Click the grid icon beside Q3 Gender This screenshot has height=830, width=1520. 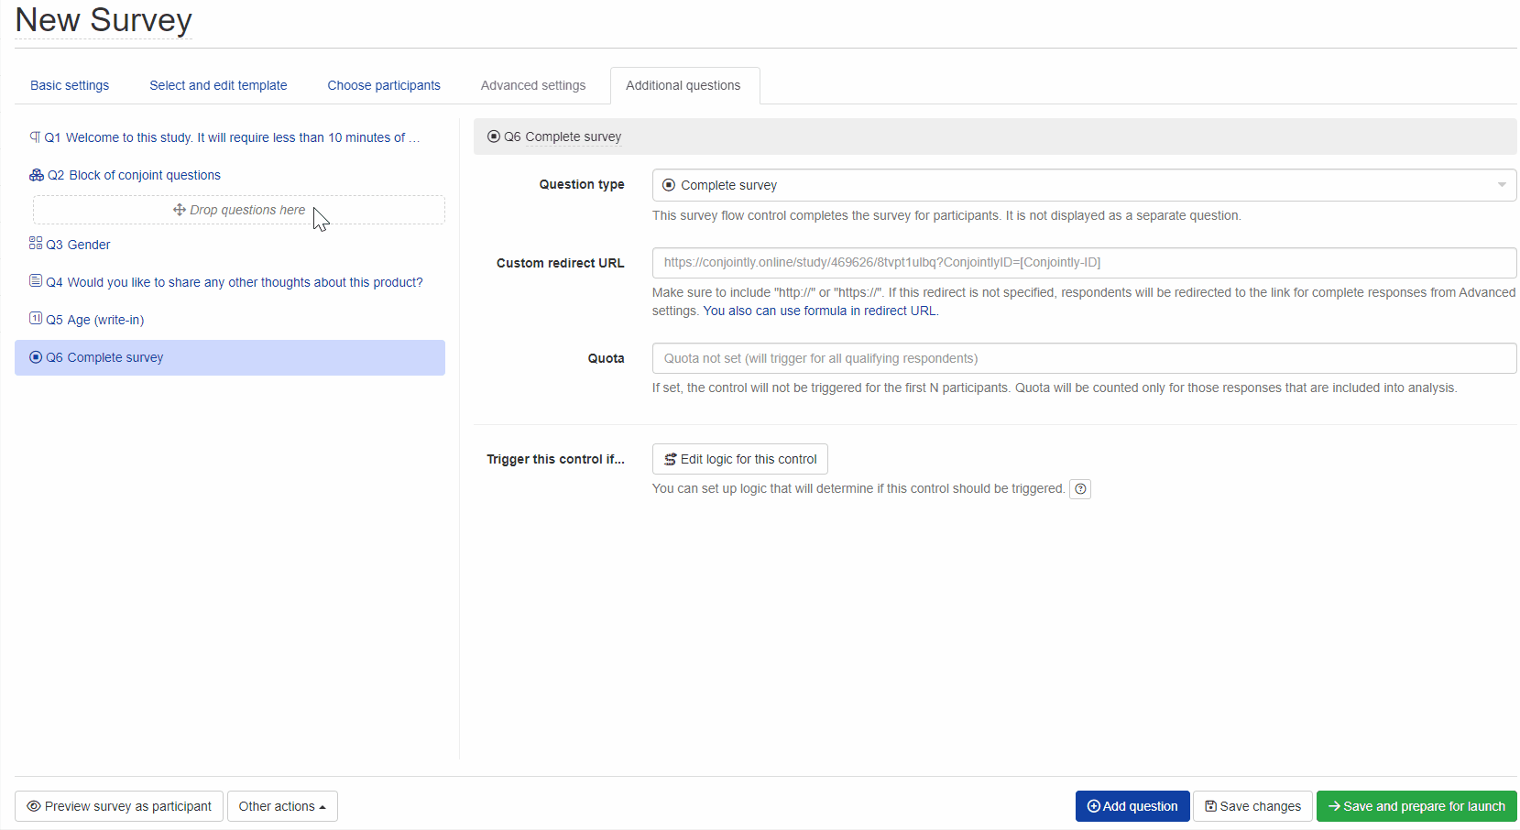point(36,244)
